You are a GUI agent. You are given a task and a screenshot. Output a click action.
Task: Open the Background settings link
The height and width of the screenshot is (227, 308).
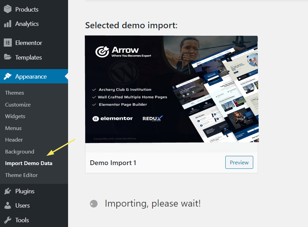pos(20,151)
